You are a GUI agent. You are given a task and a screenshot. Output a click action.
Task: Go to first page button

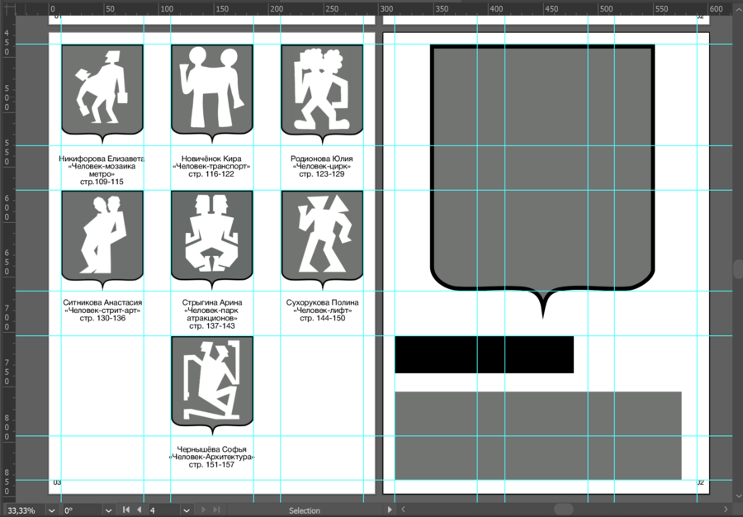(x=126, y=510)
